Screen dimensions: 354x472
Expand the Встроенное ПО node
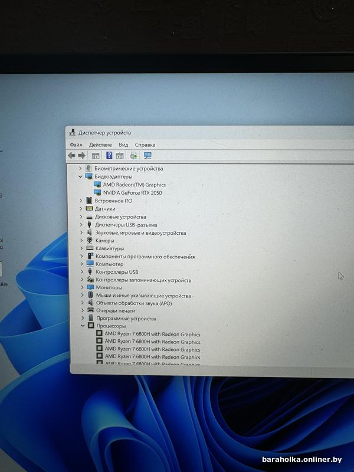pos(81,201)
